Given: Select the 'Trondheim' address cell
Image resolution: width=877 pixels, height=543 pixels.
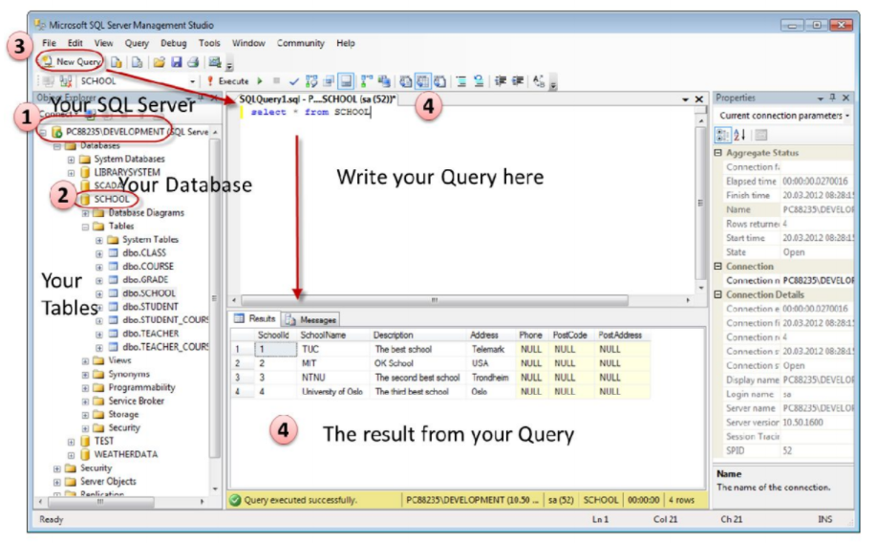Looking at the screenshot, I should 490,378.
